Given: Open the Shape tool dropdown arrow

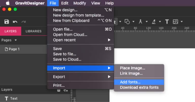Looking at the screenshot, I should click(133, 22).
